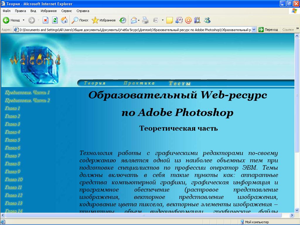Screen dimensions: 300x225
Task: Open the Research books icon
Action: pyautogui.click(x=197, y=20)
